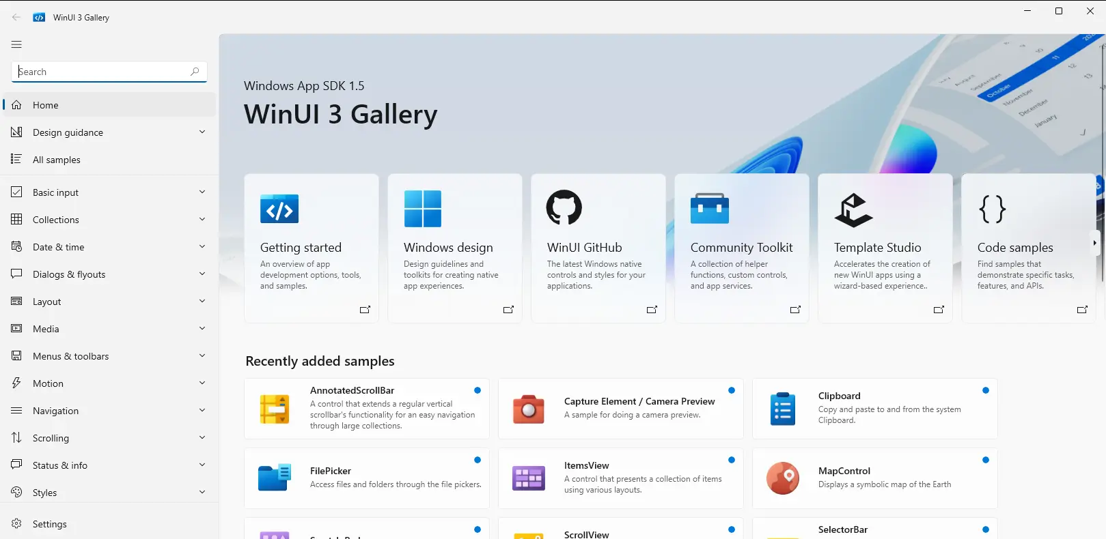Expand the Menus & toolbars chevron
The width and height of the screenshot is (1106, 539).
tap(202, 355)
